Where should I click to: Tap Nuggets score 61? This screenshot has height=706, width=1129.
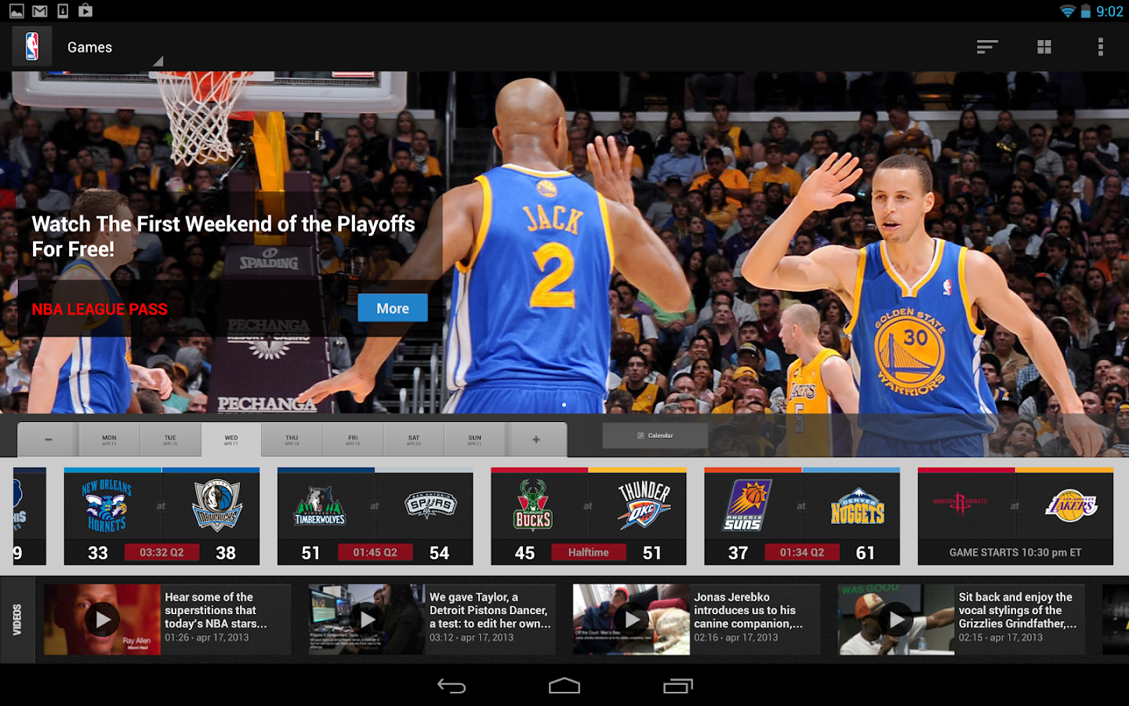pos(865,553)
